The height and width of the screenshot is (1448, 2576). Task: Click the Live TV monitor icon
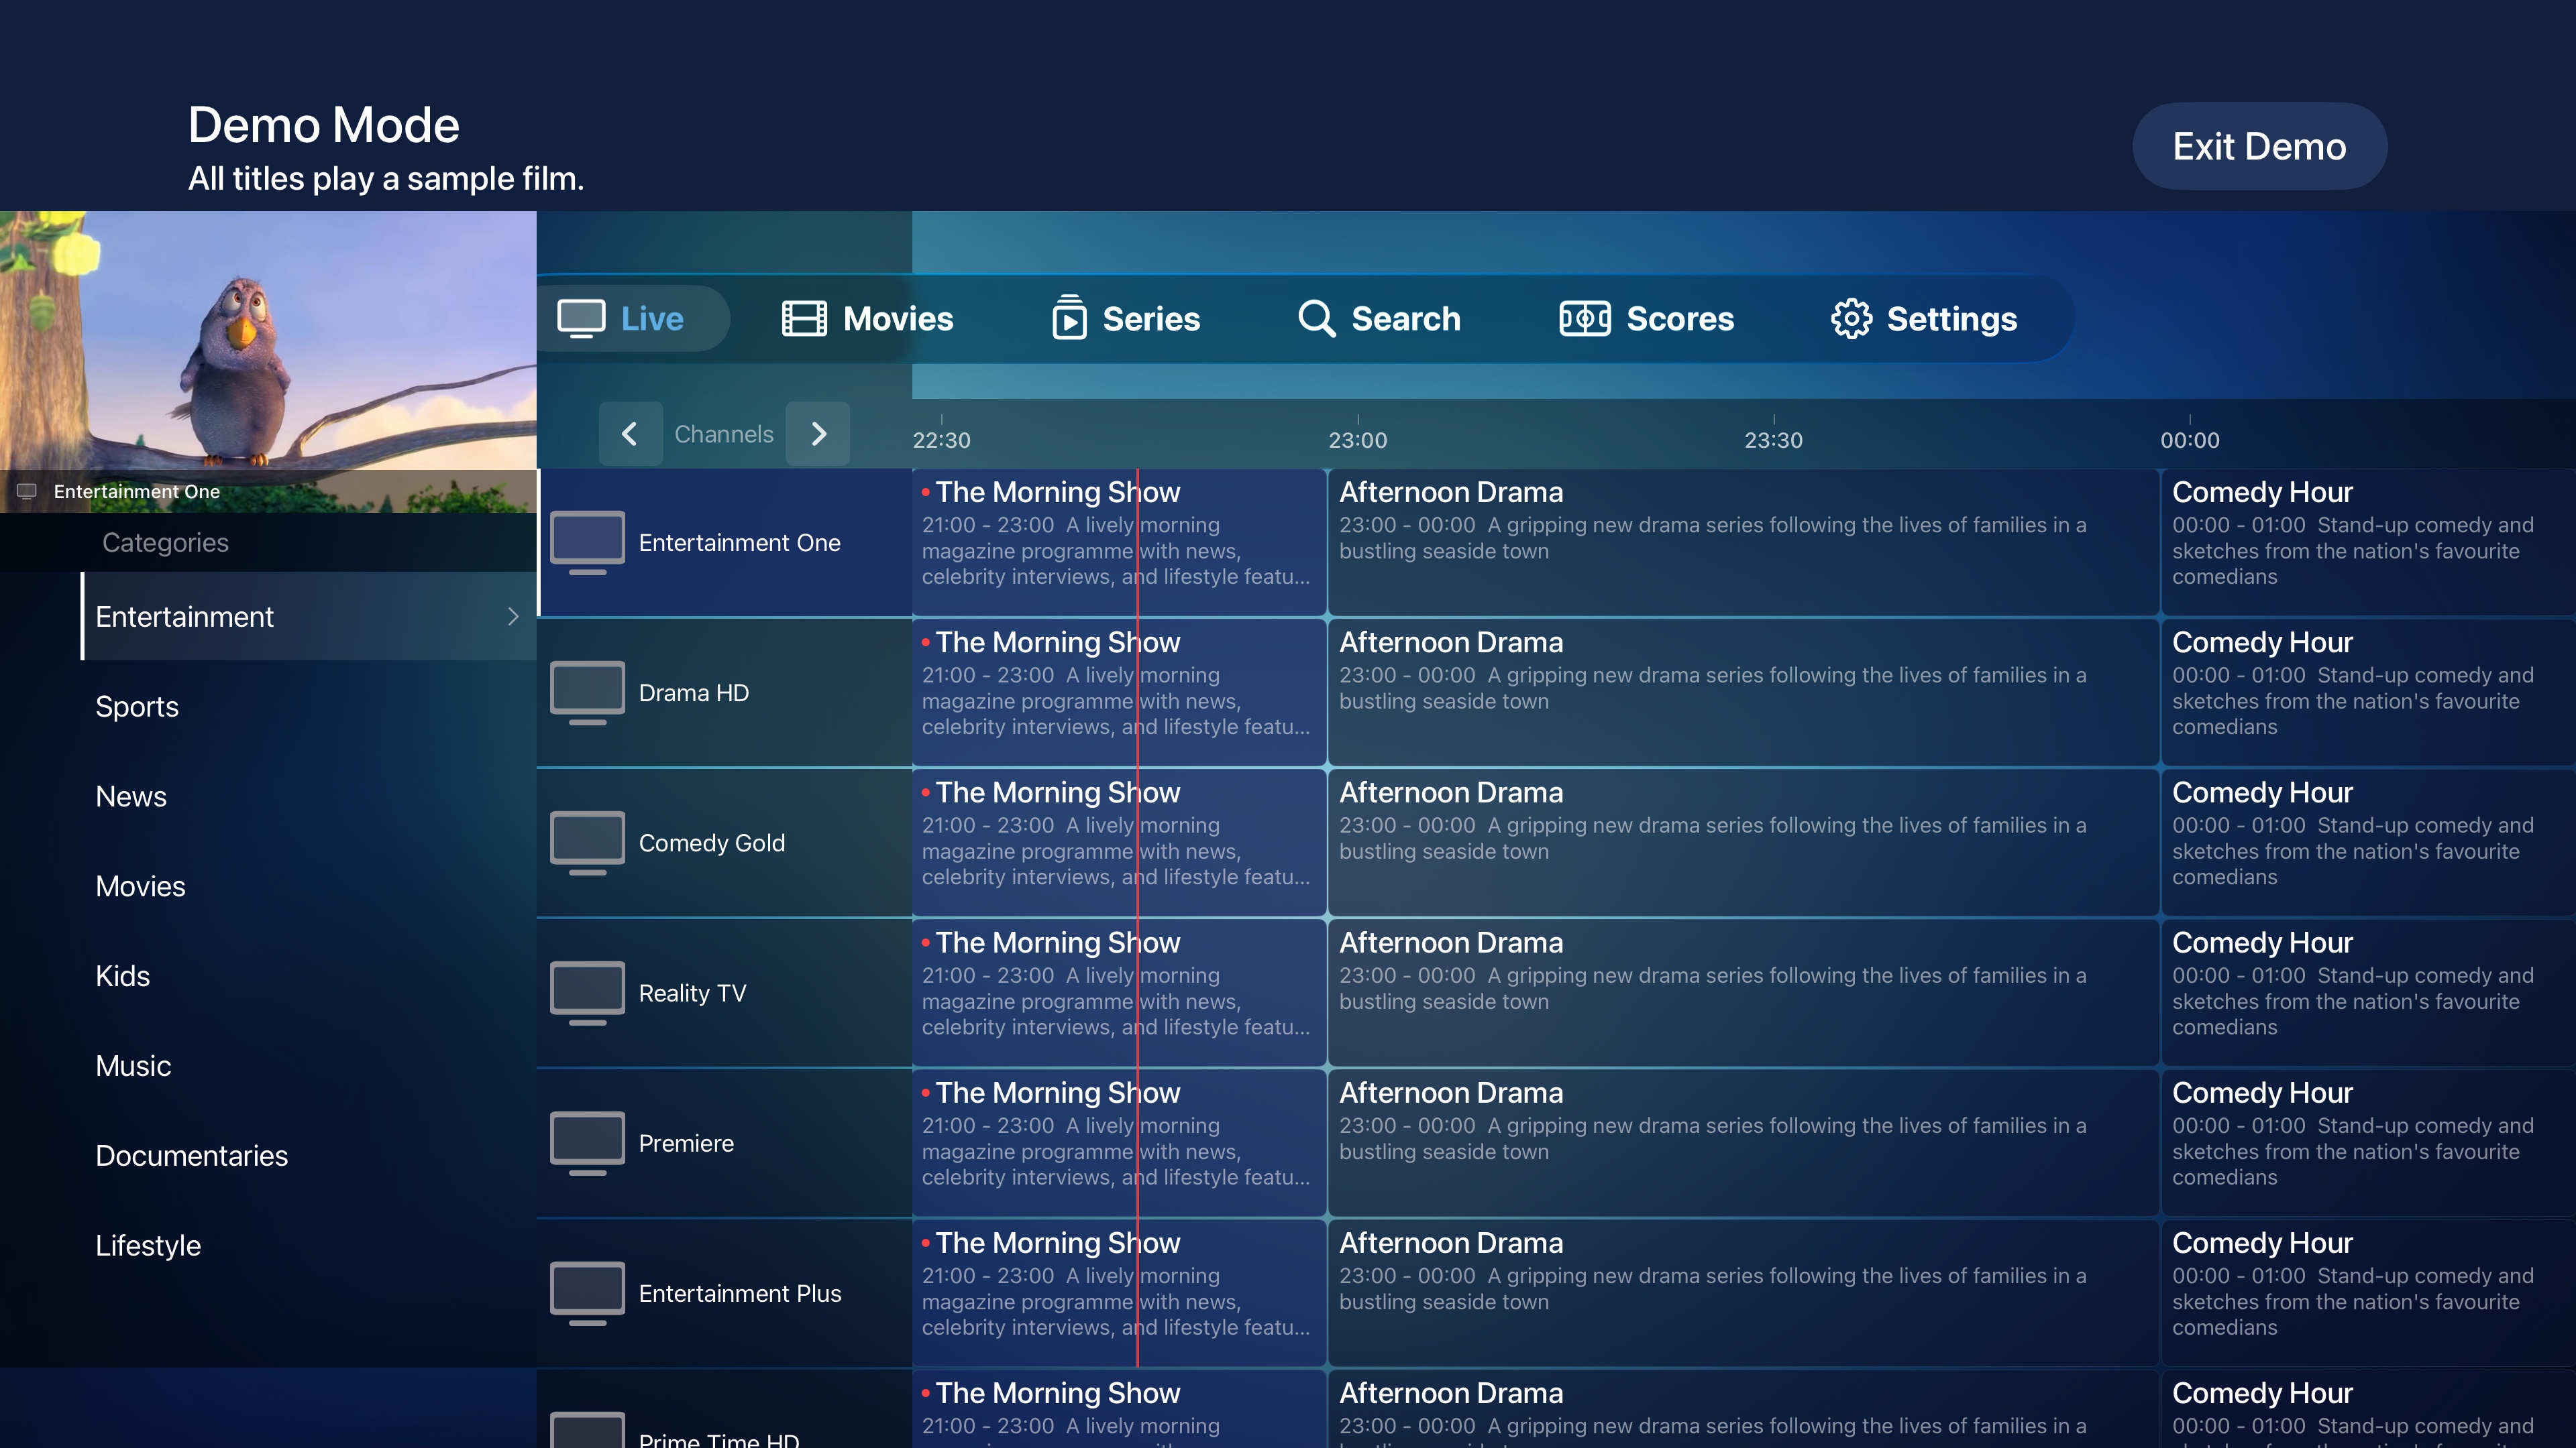coord(581,319)
